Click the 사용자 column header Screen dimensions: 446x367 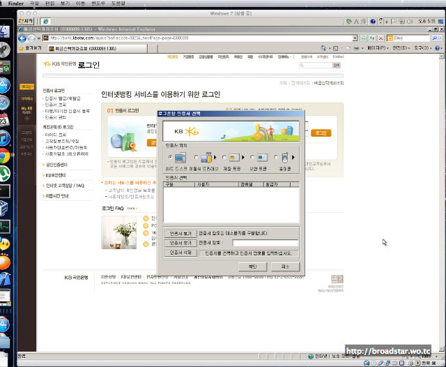(x=217, y=184)
